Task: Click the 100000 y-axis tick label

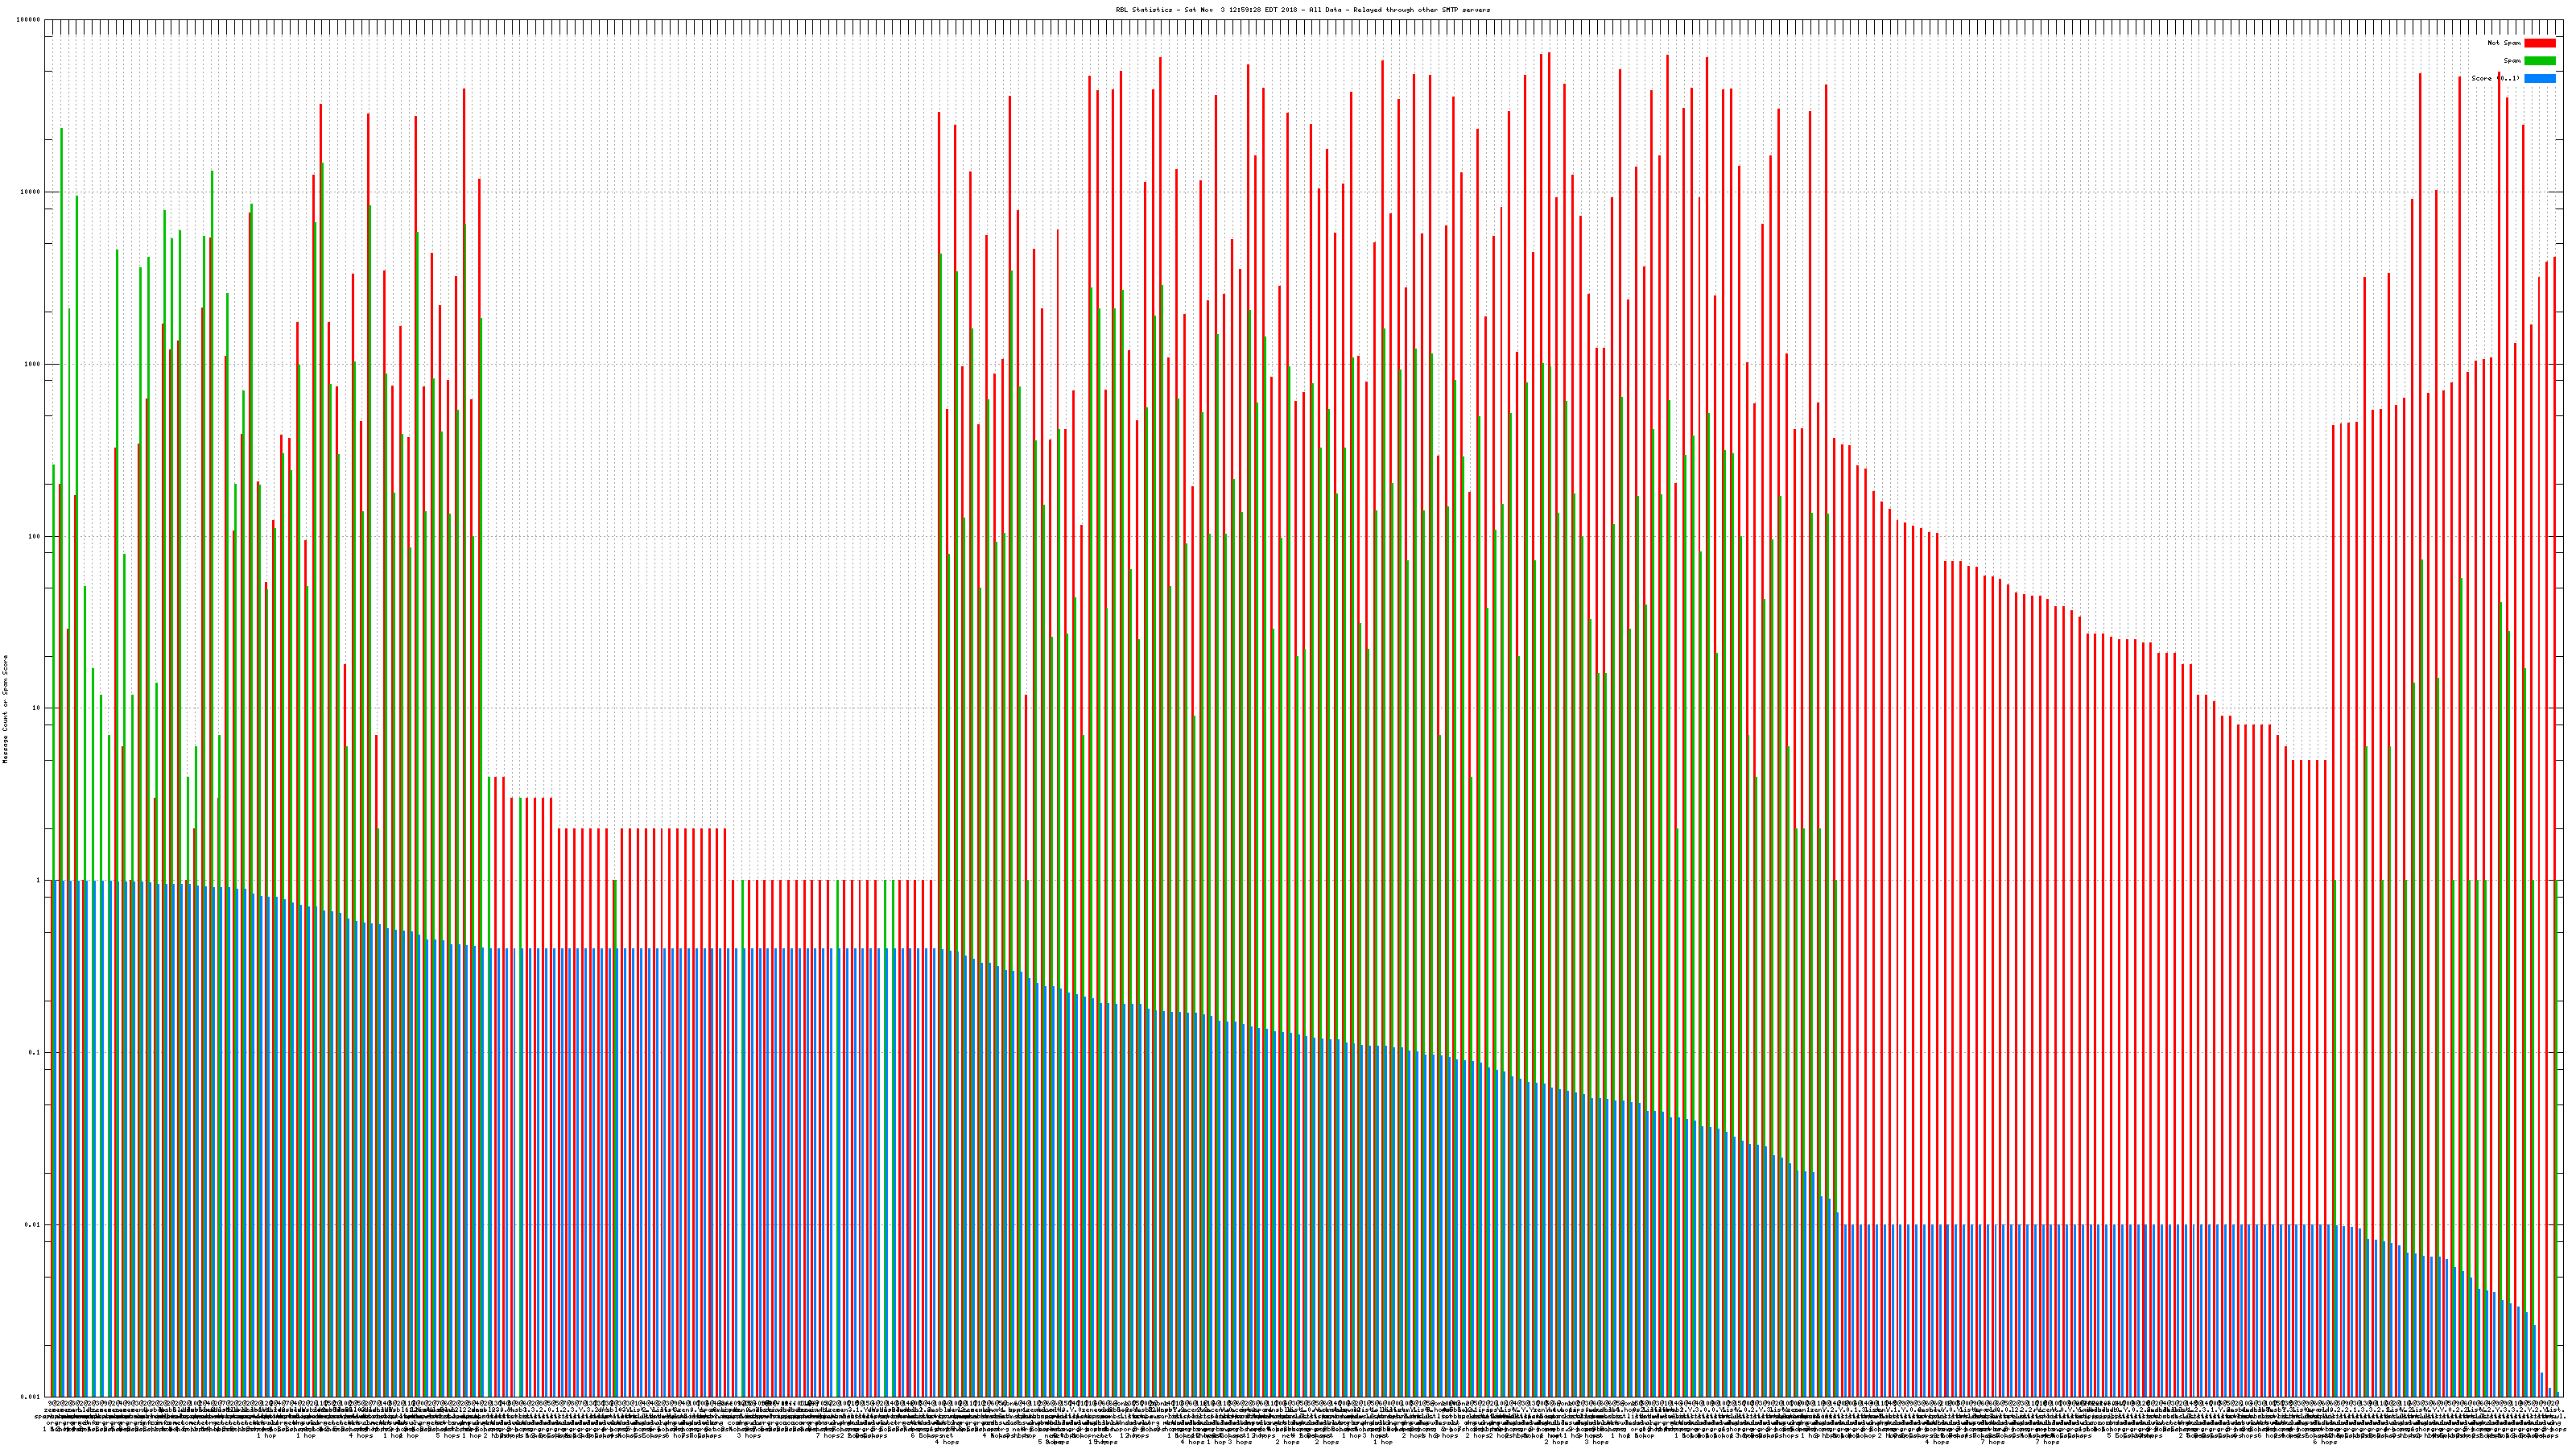Action: pos(28,20)
